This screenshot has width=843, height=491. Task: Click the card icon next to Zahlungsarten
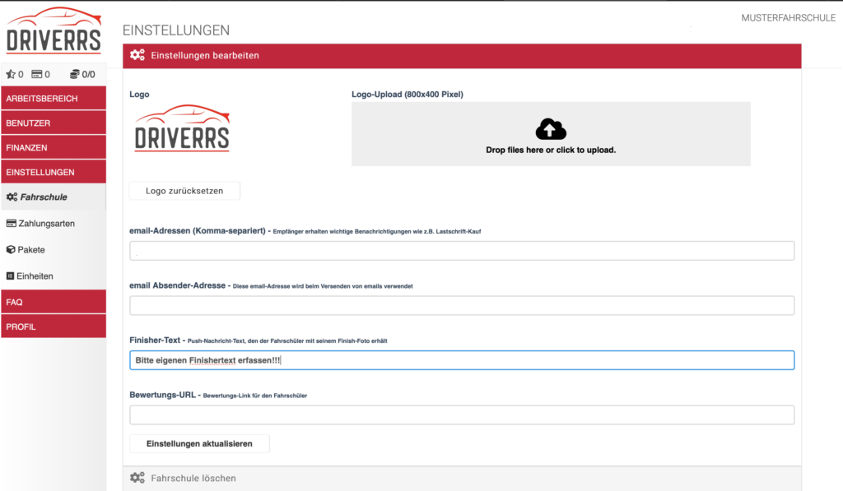tap(12, 224)
